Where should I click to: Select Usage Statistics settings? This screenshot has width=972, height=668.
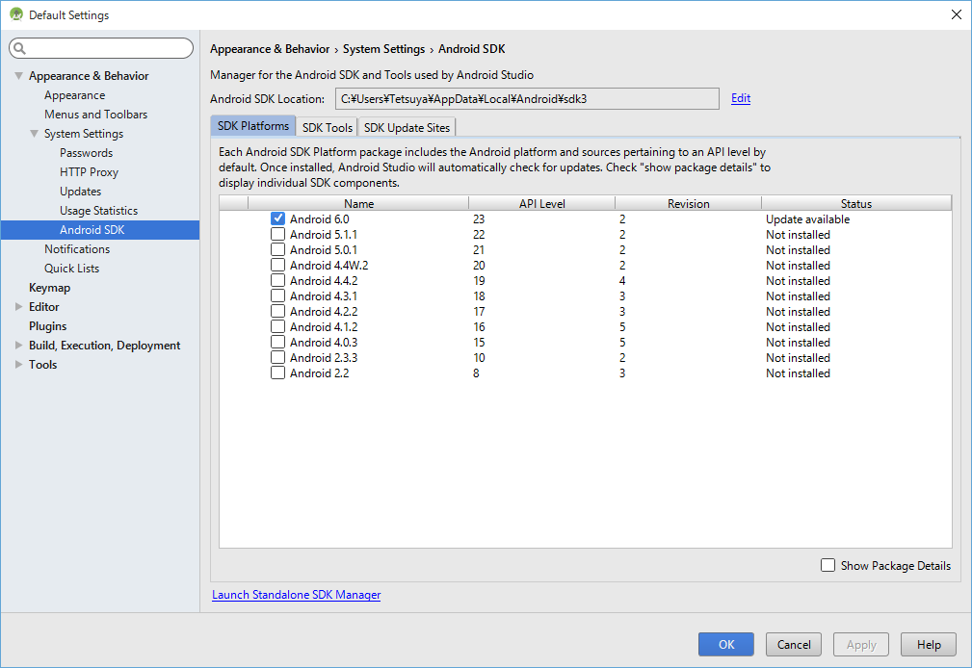tap(98, 210)
